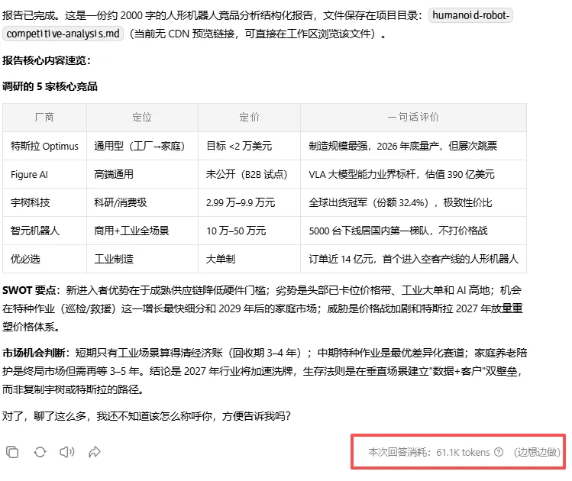Click the 商用+工业全场景 cell
The width and height of the screenshot is (572, 481).
(142, 231)
